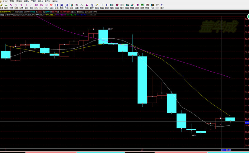Image resolution: width=249 pixels, height=153 pixels.
Task: Click the MA parameters (5,10,22,66,135,270)
Action: click(x=27, y=15)
